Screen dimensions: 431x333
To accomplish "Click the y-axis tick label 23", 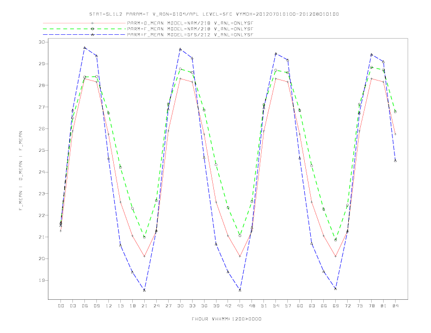I will point(42,194).
